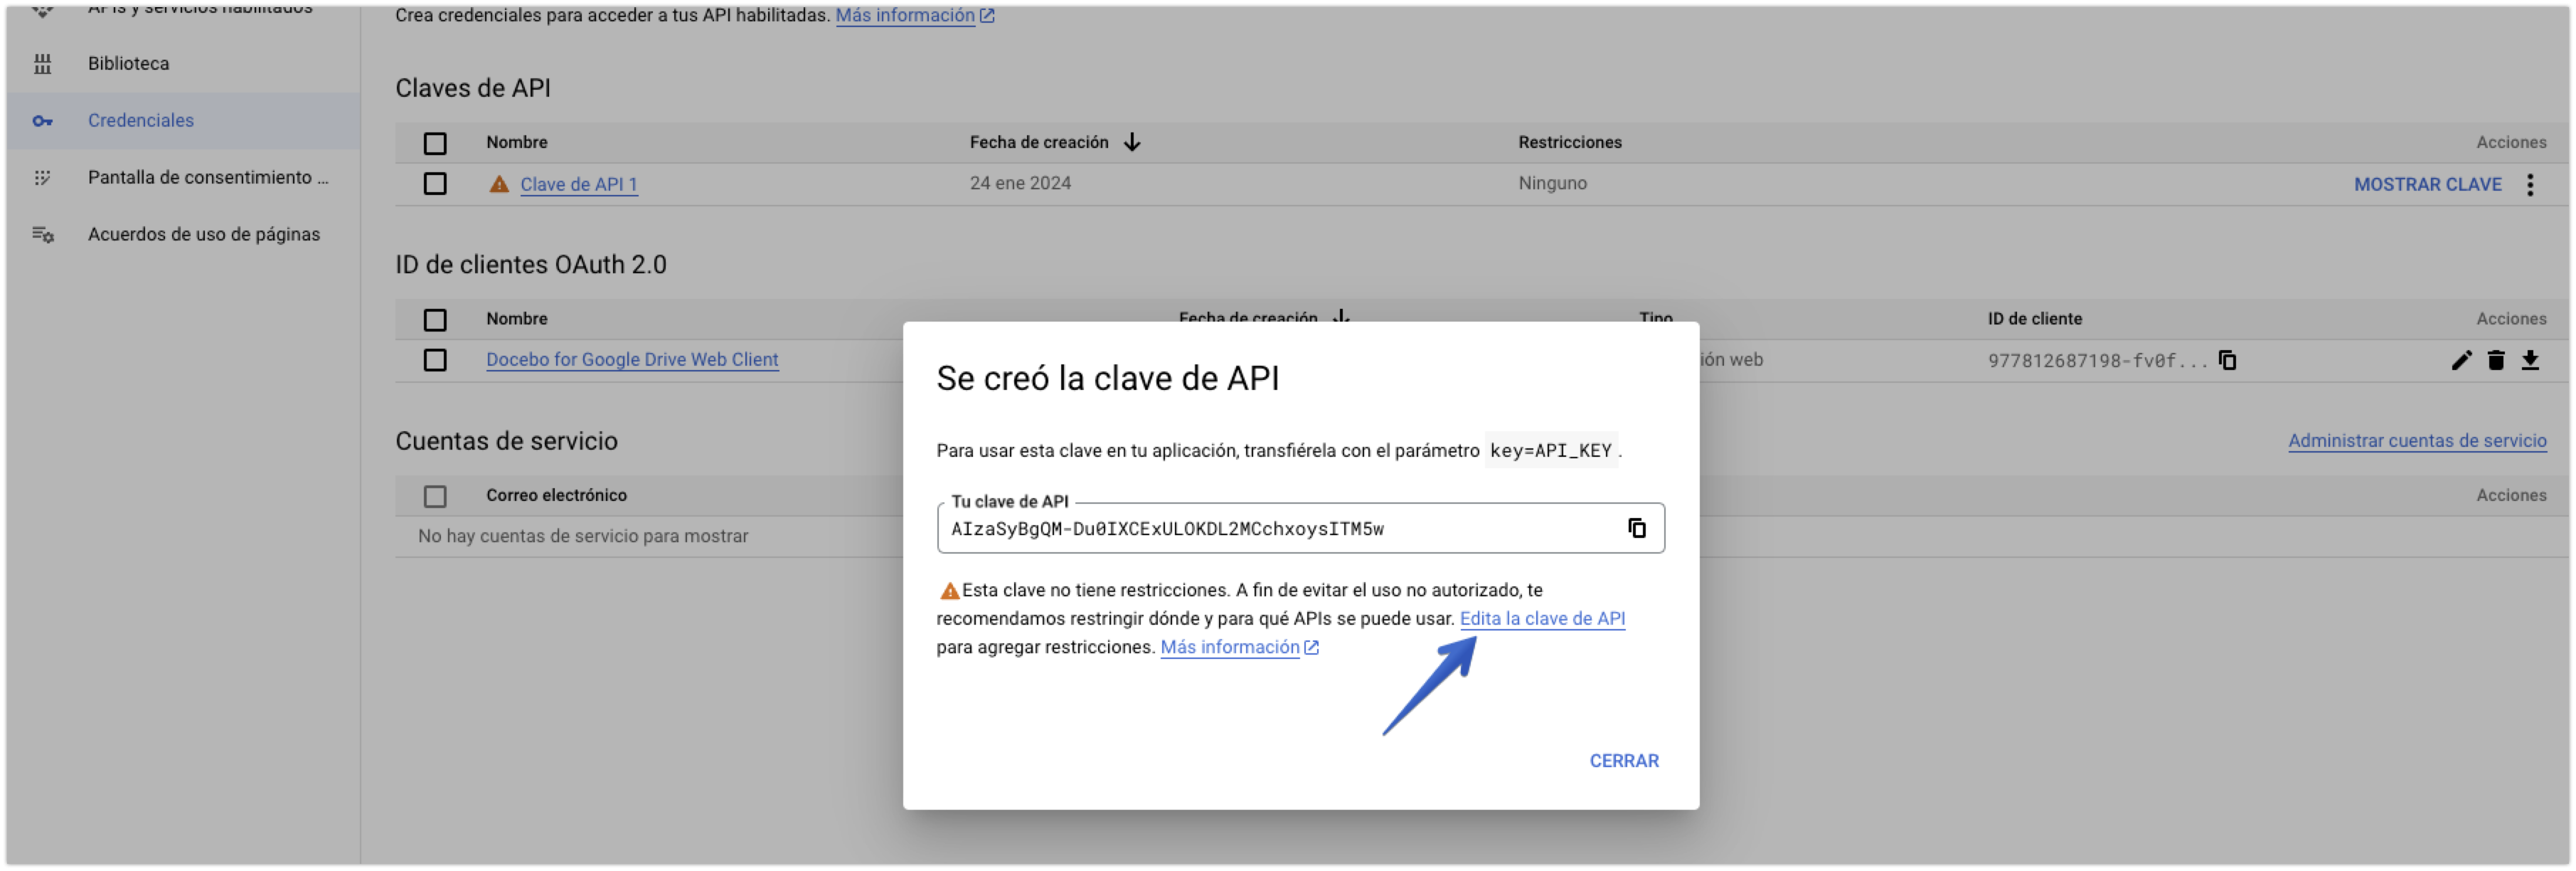The image size is (2576, 871).
Task: Copy the API key with the copy icon
Action: [1636, 528]
